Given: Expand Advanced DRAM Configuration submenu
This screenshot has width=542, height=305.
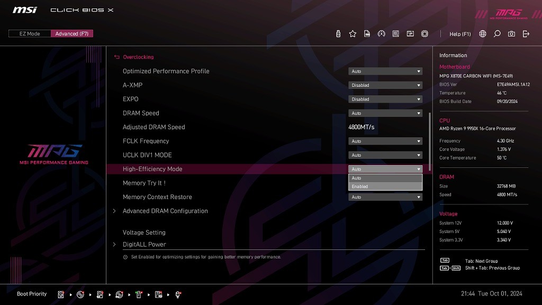Looking at the screenshot, I should [x=165, y=211].
